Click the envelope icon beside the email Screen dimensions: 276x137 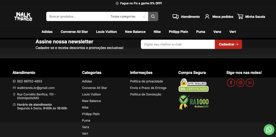tap(14, 88)
